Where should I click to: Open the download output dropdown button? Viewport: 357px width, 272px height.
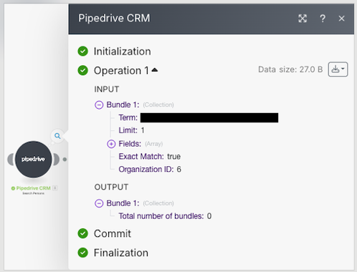point(338,69)
